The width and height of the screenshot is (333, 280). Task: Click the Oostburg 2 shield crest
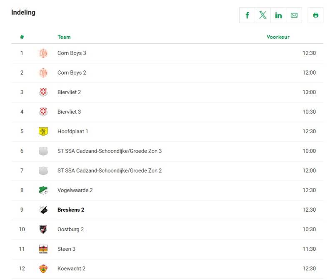43,229
